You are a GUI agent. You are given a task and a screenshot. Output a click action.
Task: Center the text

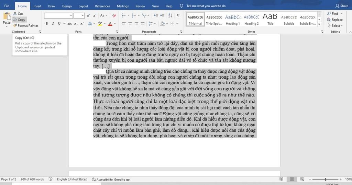[130, 24]
